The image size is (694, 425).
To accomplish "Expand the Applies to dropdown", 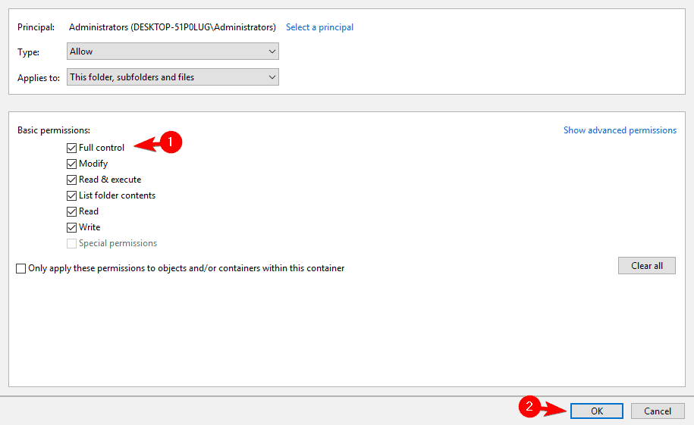I will tap(172, 77).
